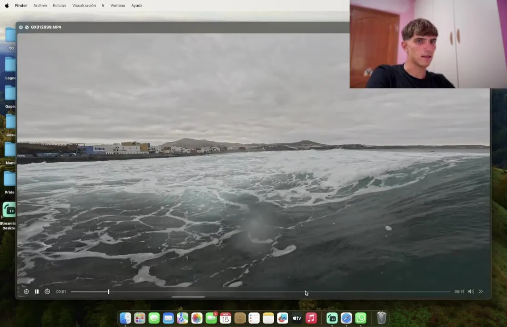Pause the GX012899.MP4 video playback

(37, 292)
